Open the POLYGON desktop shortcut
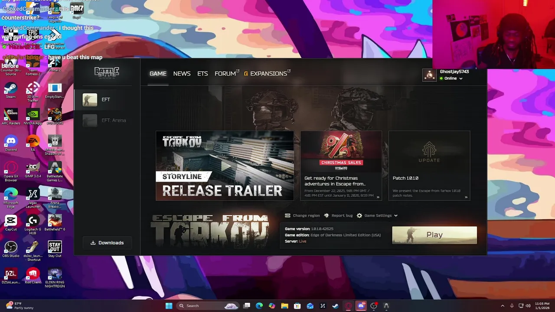The height and width of the screenshot is (312, 555). point(55,117)
